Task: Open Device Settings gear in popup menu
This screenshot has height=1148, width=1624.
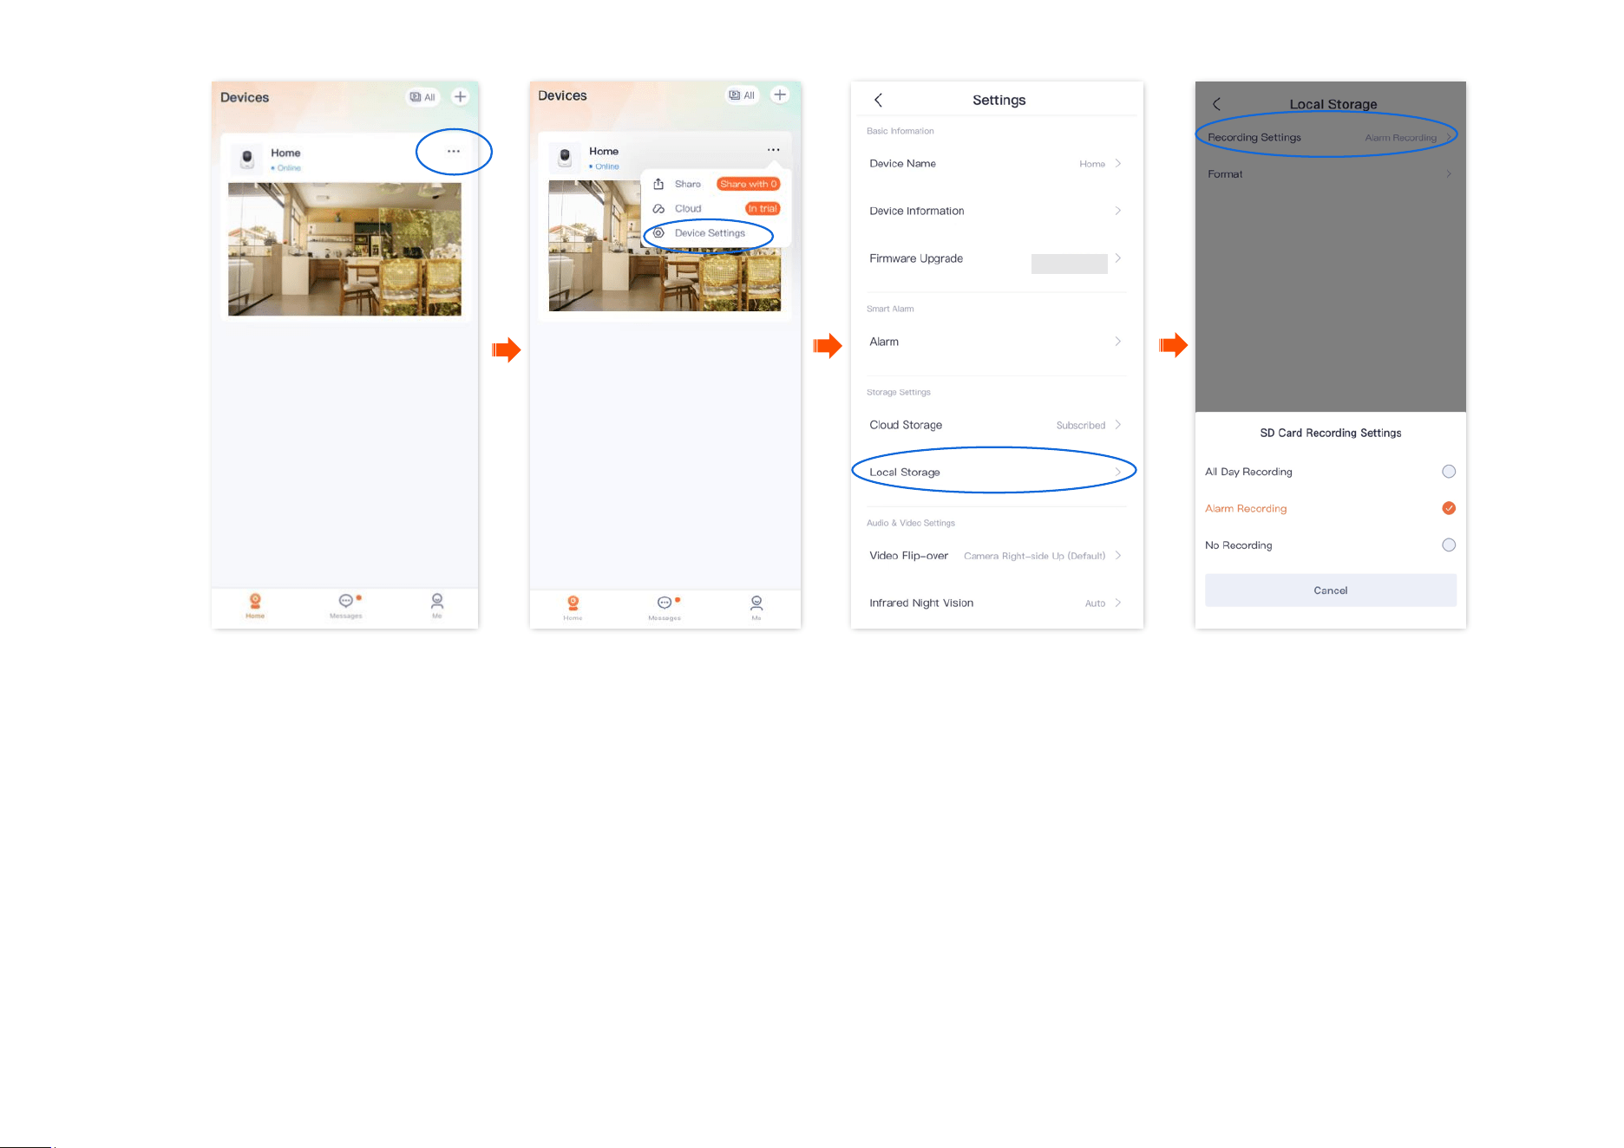Action: point(658,232)
